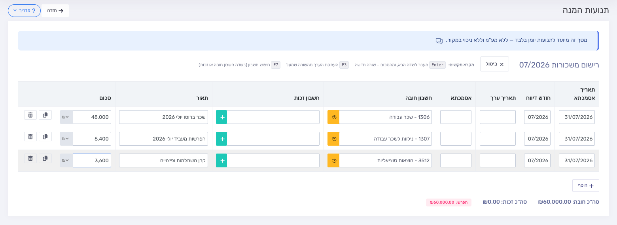Click אסמכתא reference field in 3512 row

pos(456,161)
